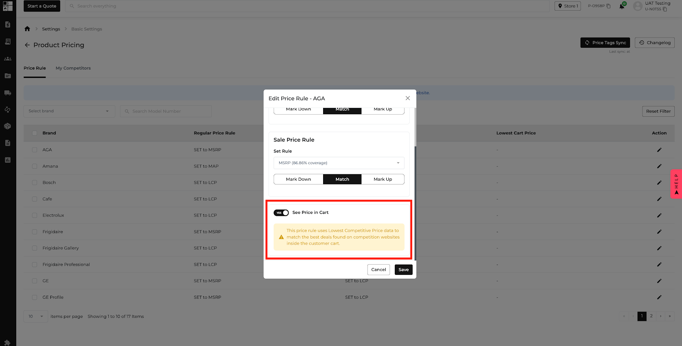Switch to My Competitors tab
The height and width of the screenshot is (346, 682).
(x=73, y=68)
